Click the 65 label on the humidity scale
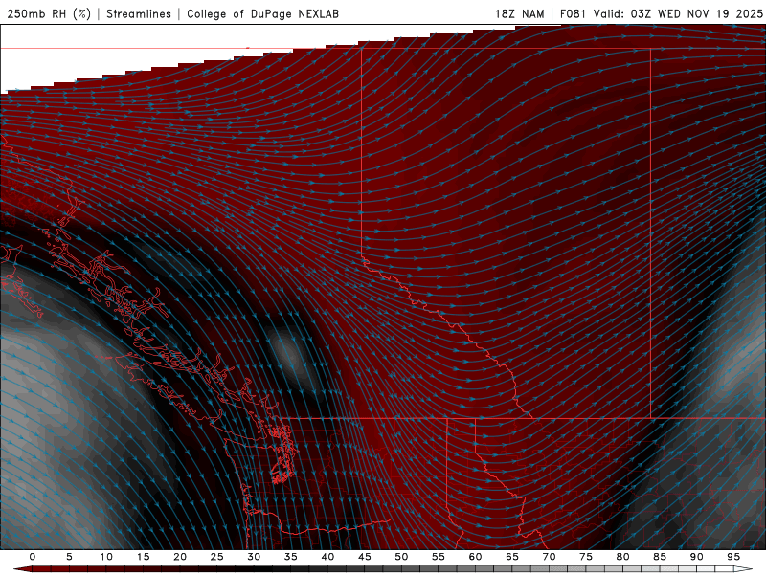Screen dimensions: 766x574 [x=512, y=557]
